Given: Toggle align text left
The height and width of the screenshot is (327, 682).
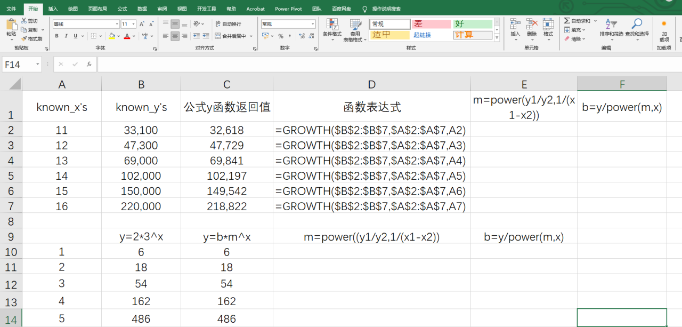Looking at the screenshot, I should click(166, 36).
